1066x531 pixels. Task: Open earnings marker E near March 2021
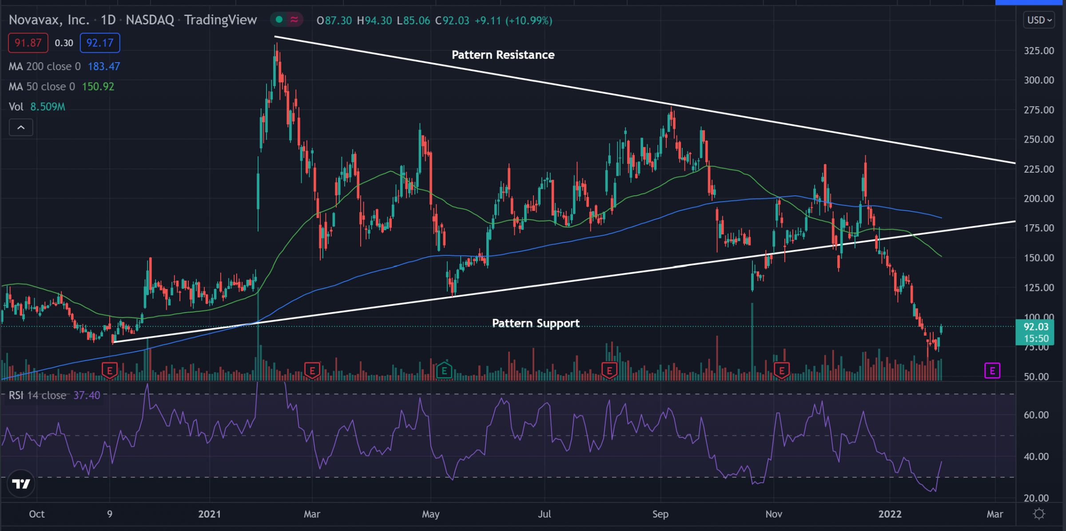(x=312, y=370)
